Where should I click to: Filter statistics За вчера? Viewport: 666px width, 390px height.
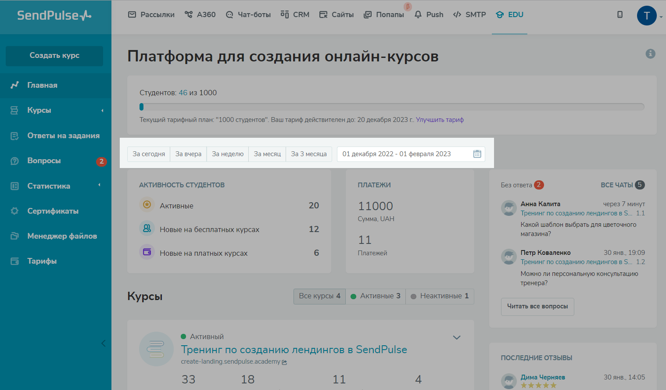click(188, 154)
